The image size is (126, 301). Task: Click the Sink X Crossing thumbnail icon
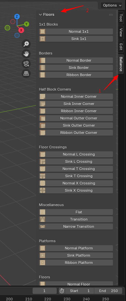click(42, 190)
